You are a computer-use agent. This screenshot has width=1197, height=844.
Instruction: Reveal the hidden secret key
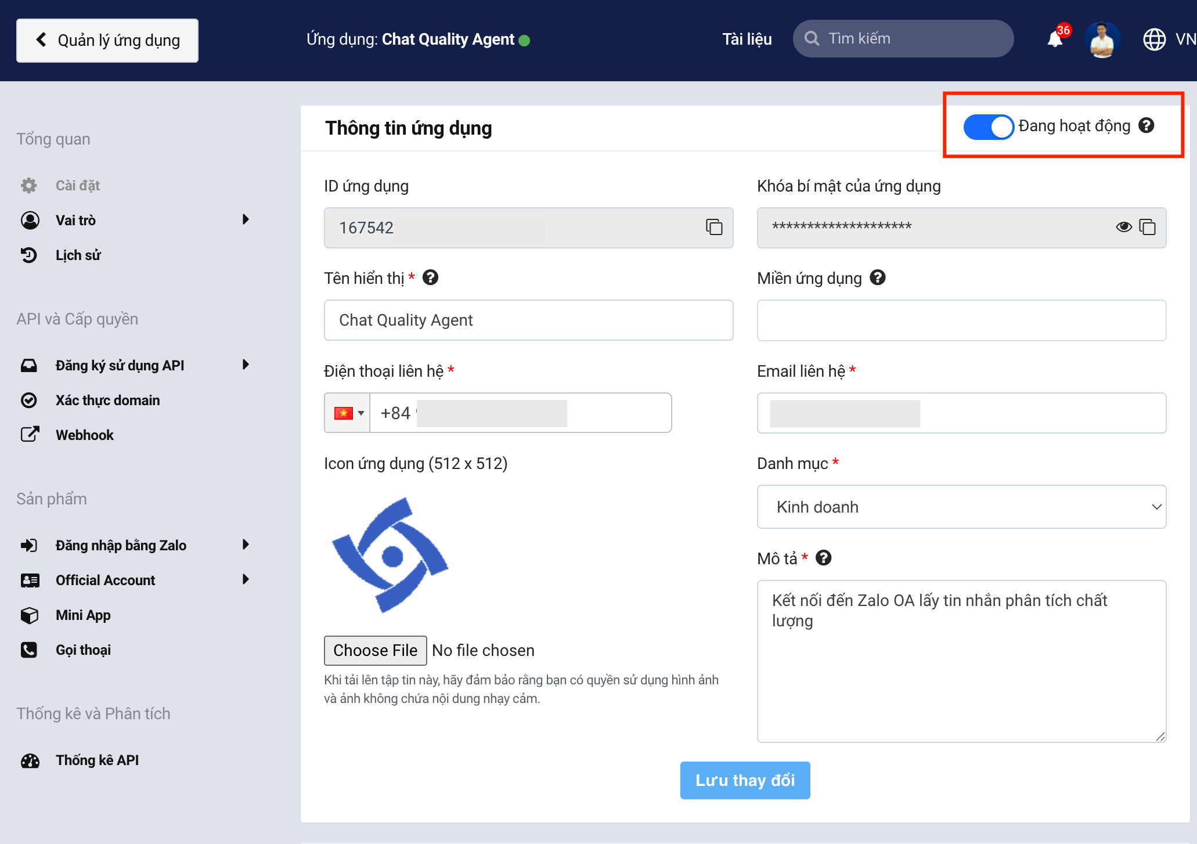tap(1124, 228)
